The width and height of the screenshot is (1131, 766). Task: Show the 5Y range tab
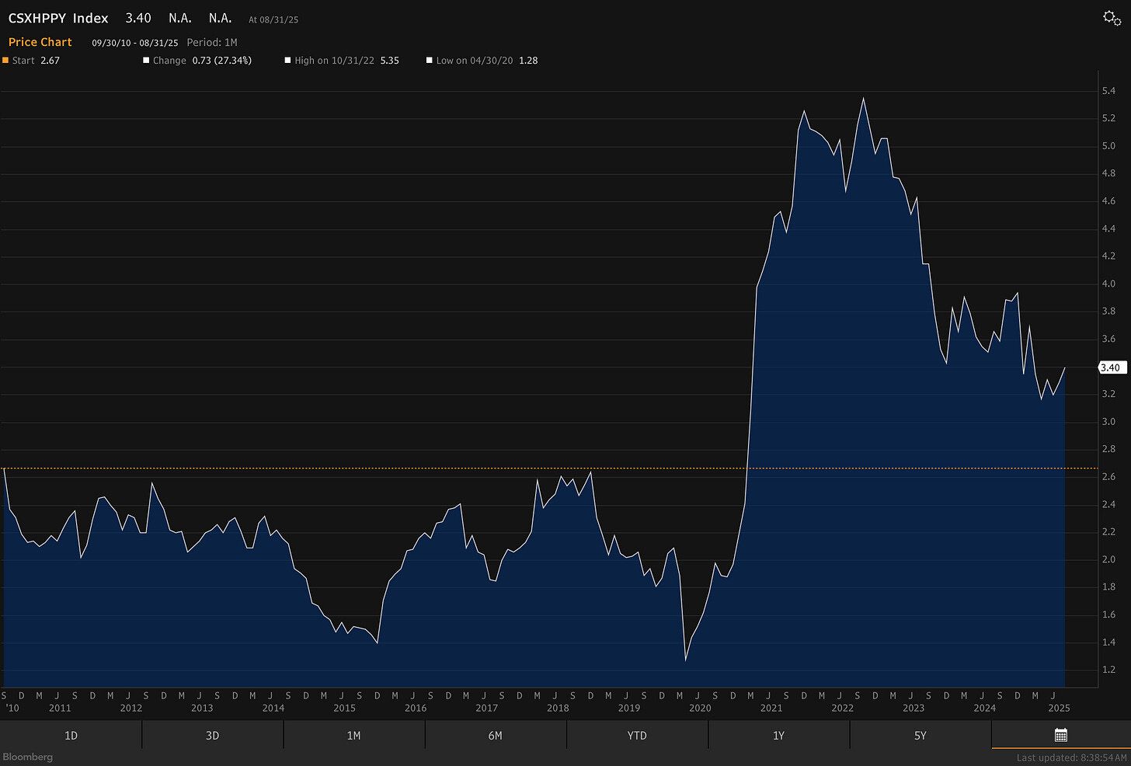click(920, 735)
